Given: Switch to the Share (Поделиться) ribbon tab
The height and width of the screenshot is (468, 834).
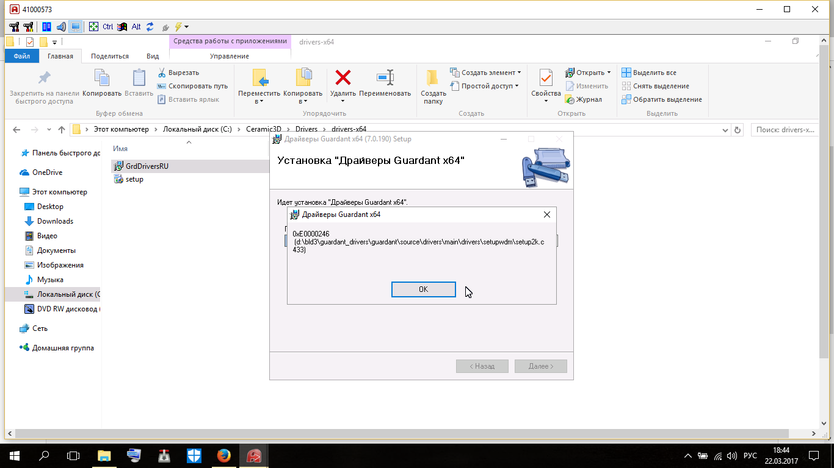Looking at the screenshot, I should click(110, 56).
